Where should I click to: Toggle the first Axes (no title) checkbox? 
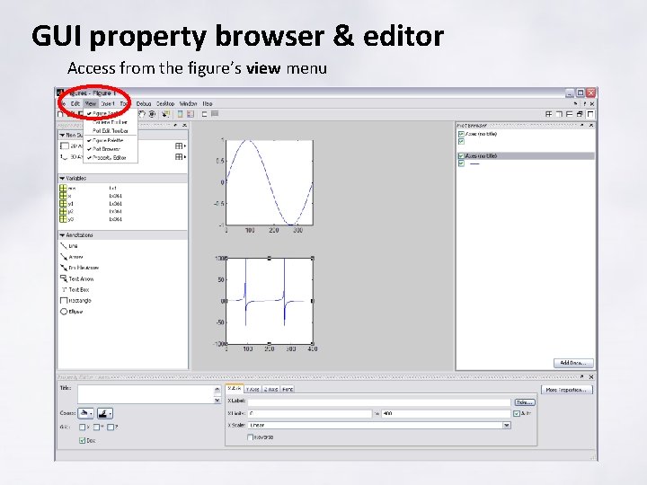[x=461, y=134]
